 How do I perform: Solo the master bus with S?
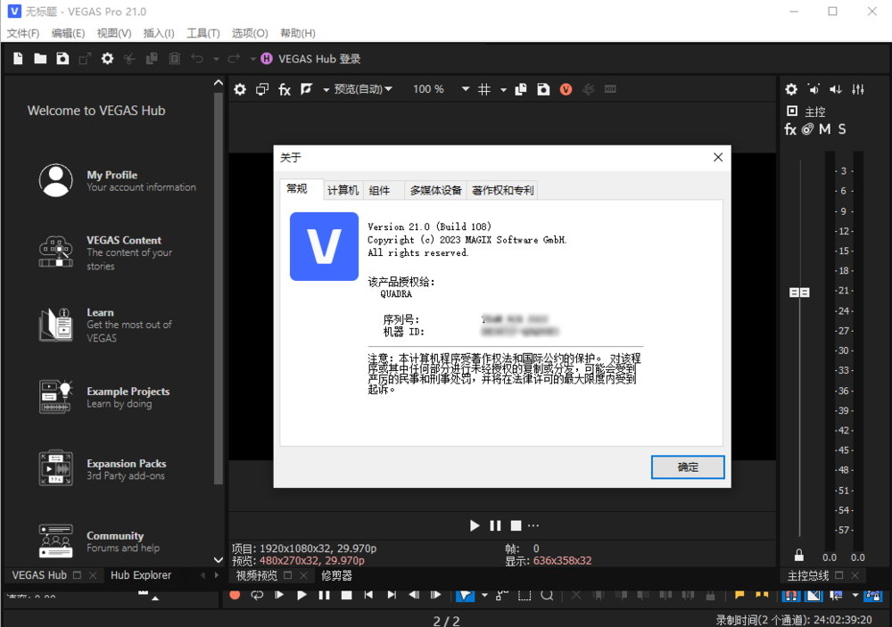[842, 129]
